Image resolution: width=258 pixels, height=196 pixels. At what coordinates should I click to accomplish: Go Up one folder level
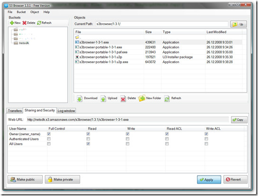(x=239, y=24)
